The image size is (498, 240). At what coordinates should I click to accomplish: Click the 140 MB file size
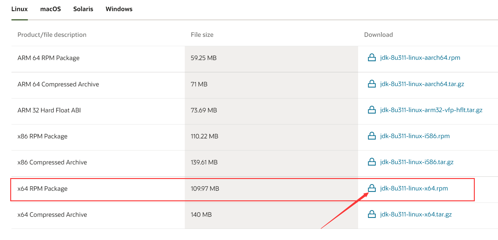click(x=201, y=215)
